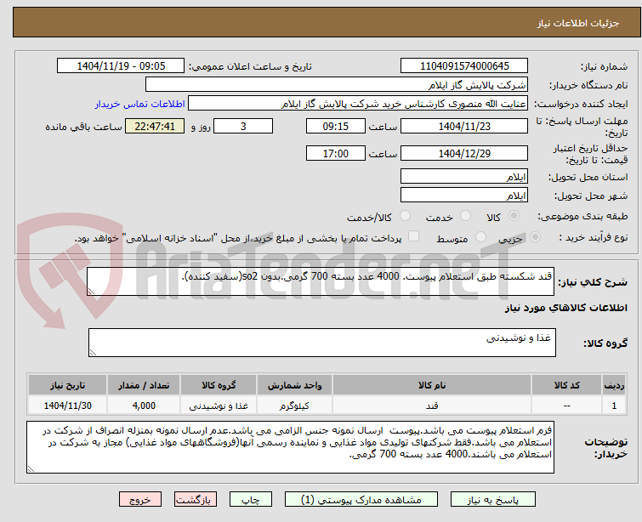Open اطلاعات تماس خریدار link

click(140, 104)
